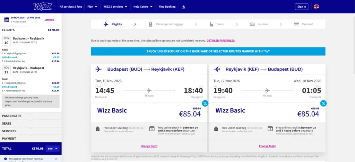
Task: Click NOV 10 date tile in sidebar
Action: pos(6,40)
